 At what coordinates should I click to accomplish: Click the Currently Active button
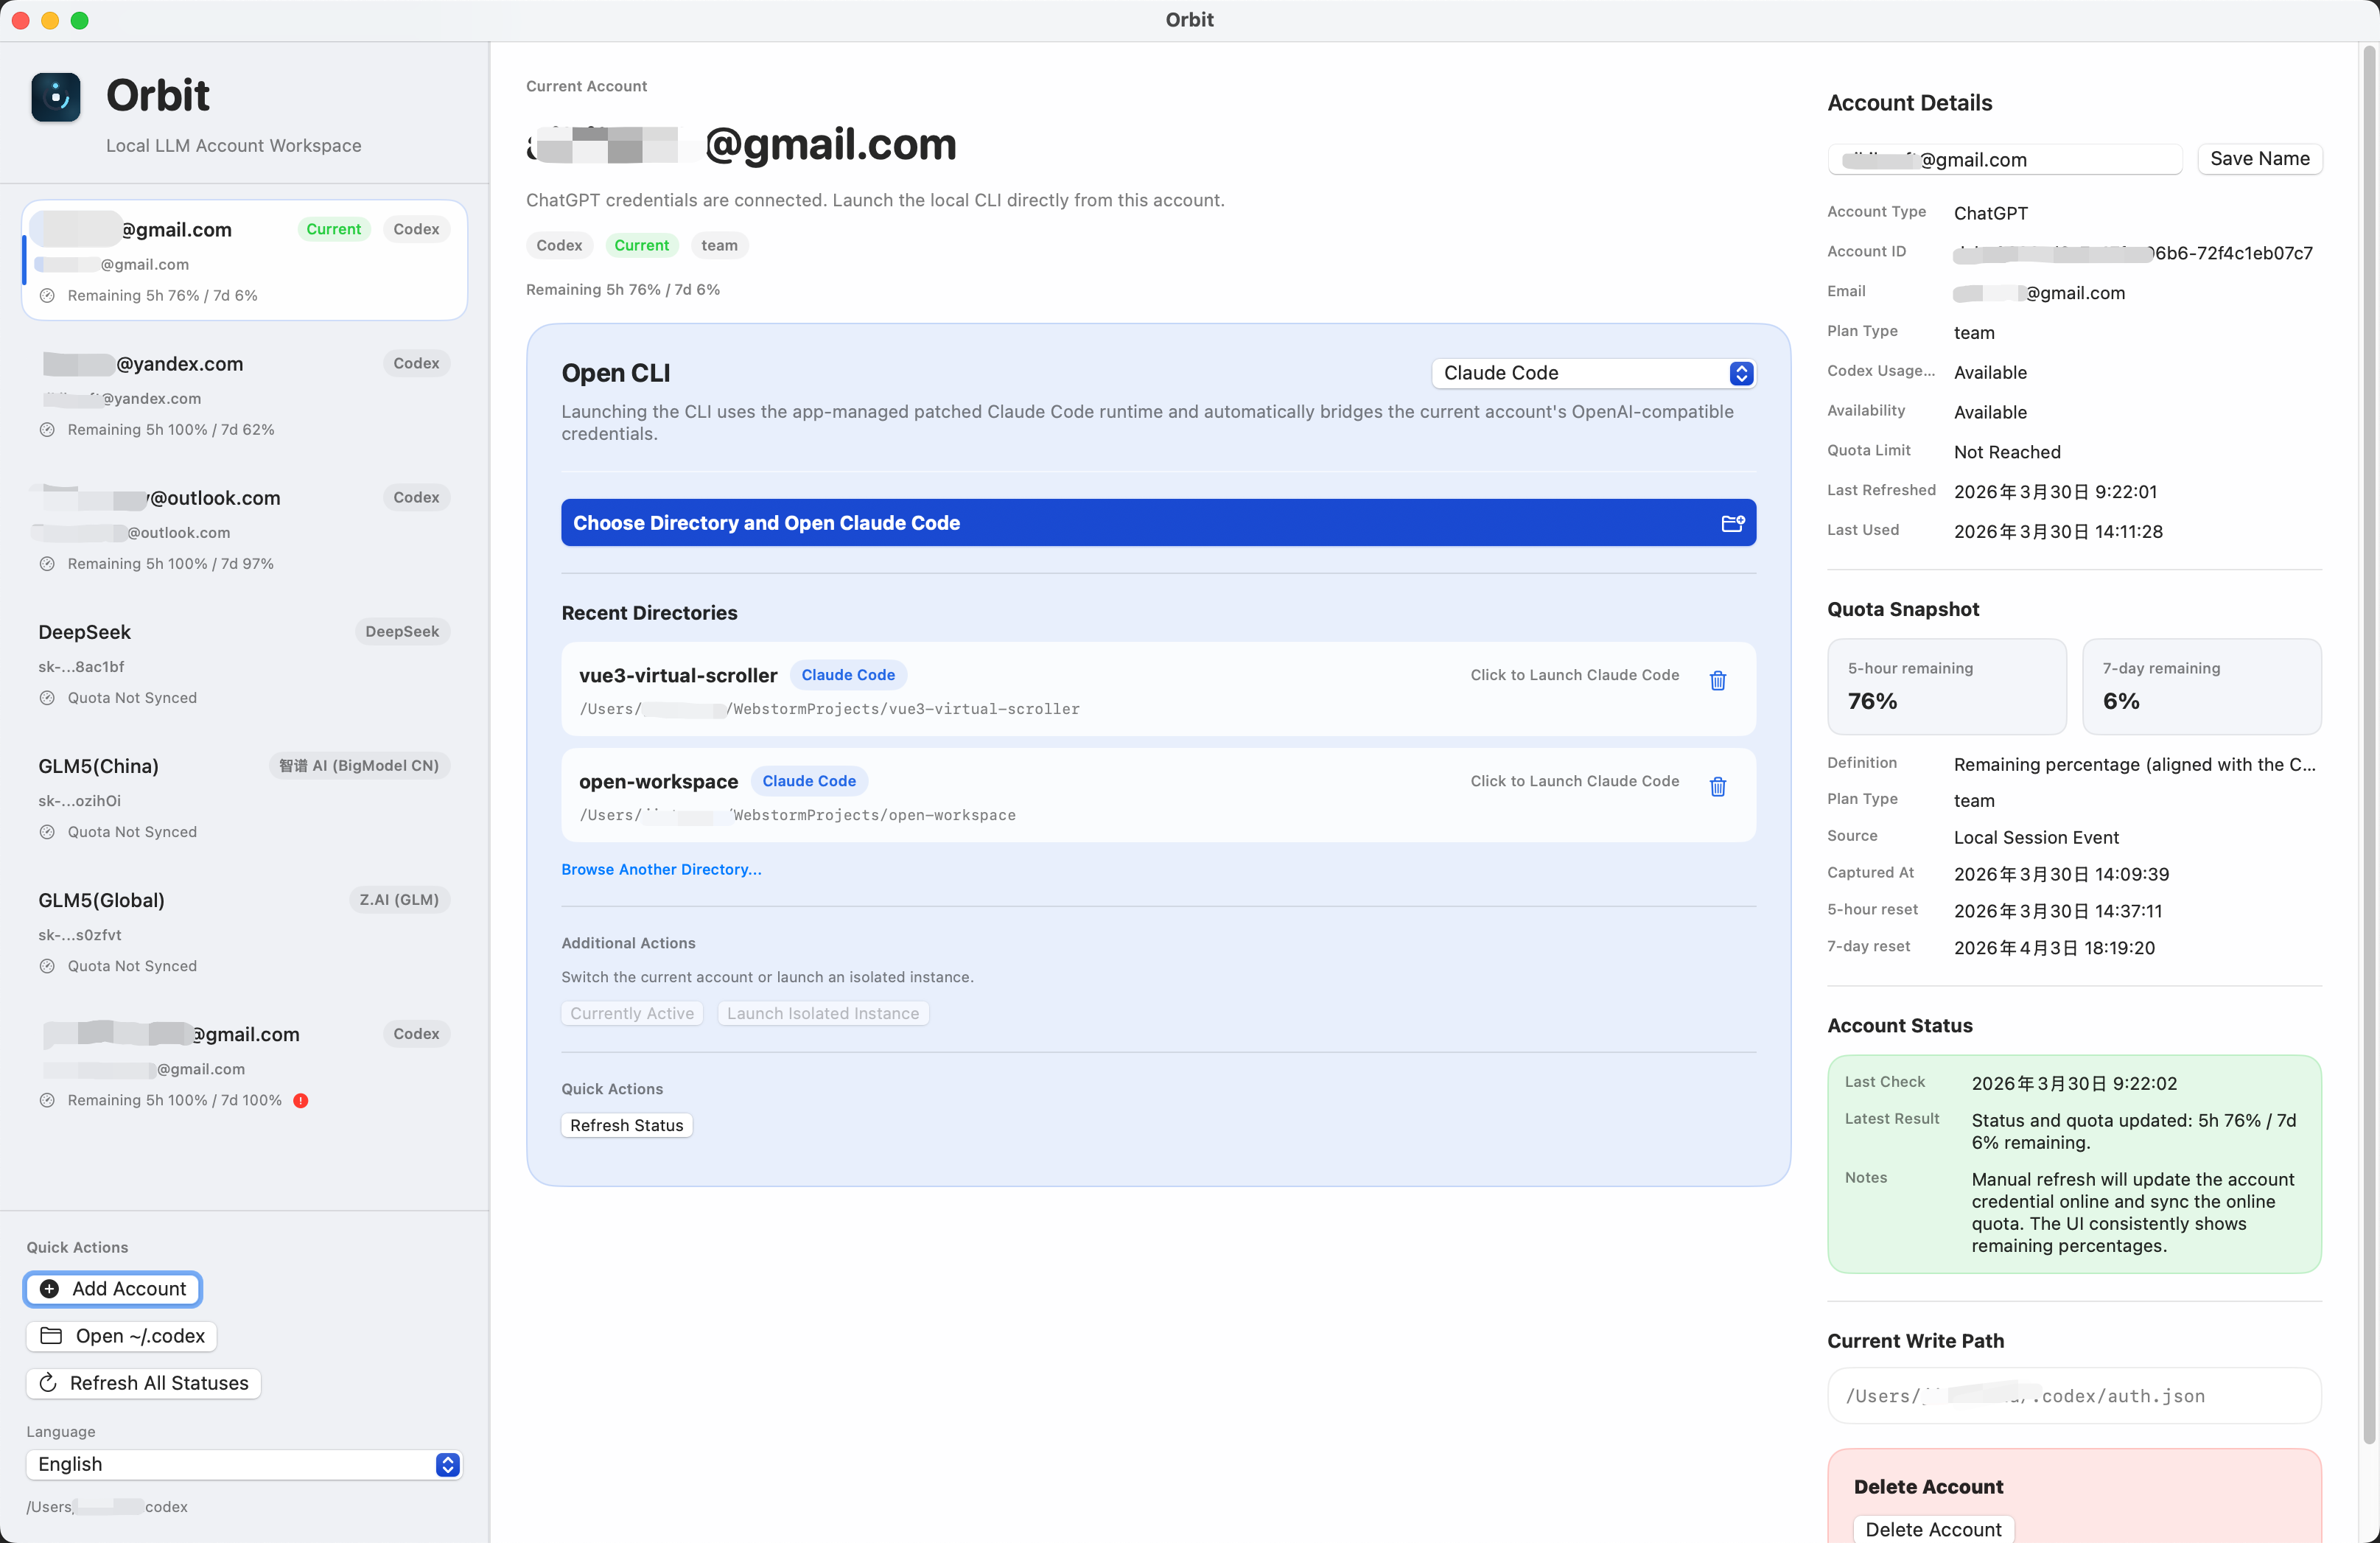pos(632,1013)
